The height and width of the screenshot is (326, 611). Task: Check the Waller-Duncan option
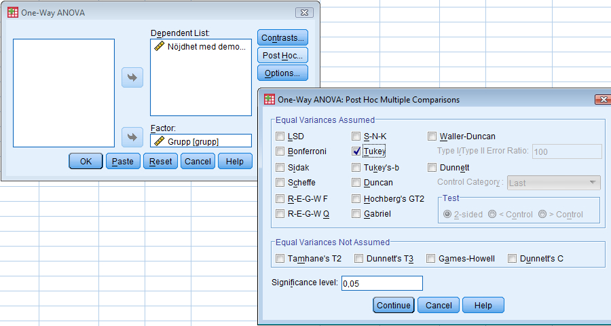432,136
